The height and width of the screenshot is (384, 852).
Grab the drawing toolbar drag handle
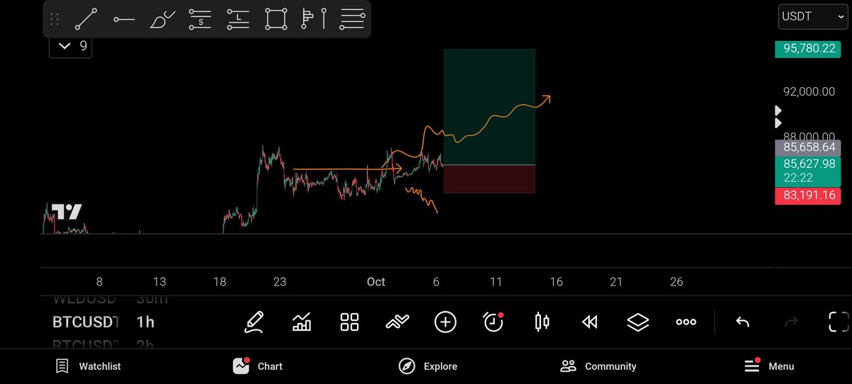[55, 18]
